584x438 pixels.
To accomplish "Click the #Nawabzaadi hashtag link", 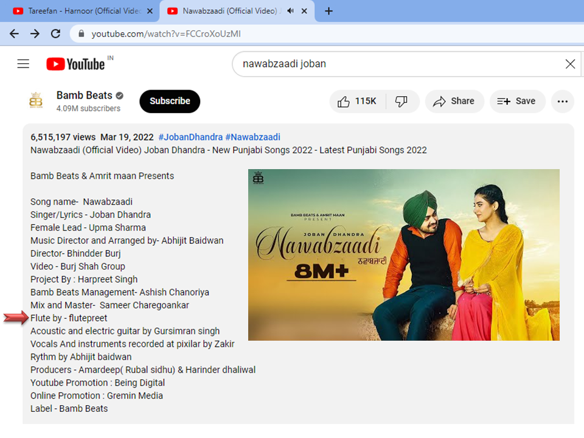I will click(252, 137).
